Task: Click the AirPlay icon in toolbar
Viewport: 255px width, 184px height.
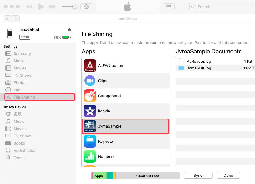Action: pyautogui.click(x=86, y=7)
